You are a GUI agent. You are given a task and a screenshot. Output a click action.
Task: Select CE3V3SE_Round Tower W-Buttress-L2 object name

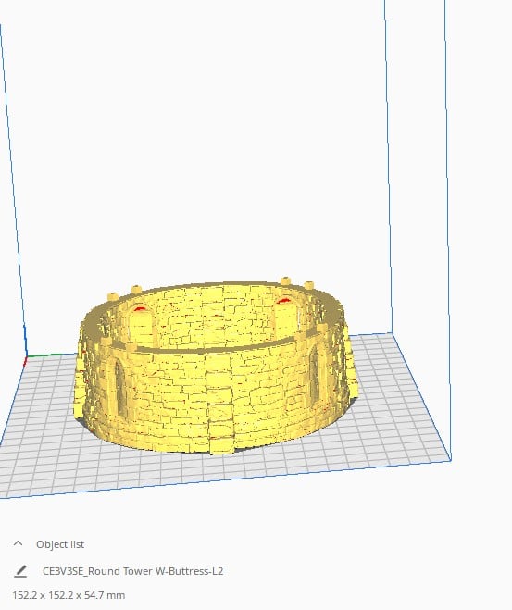click(x=132, y=571)
